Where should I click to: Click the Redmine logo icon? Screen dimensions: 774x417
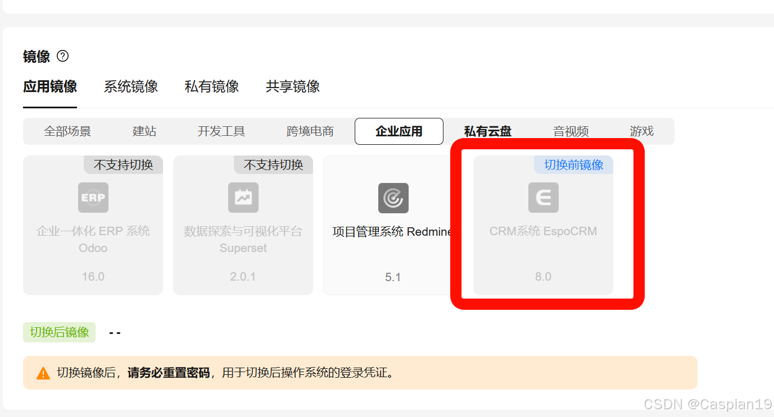(393, 198)
